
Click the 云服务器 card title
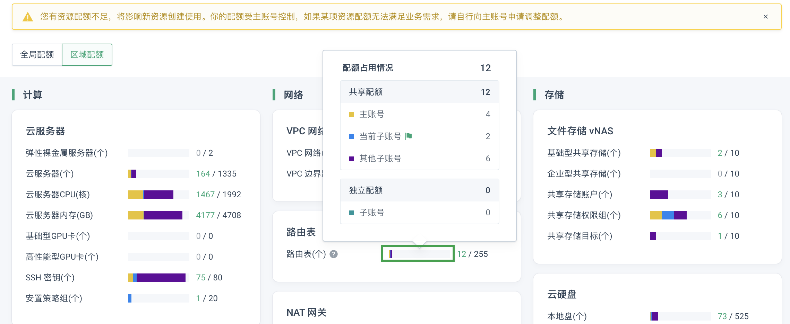45,131
